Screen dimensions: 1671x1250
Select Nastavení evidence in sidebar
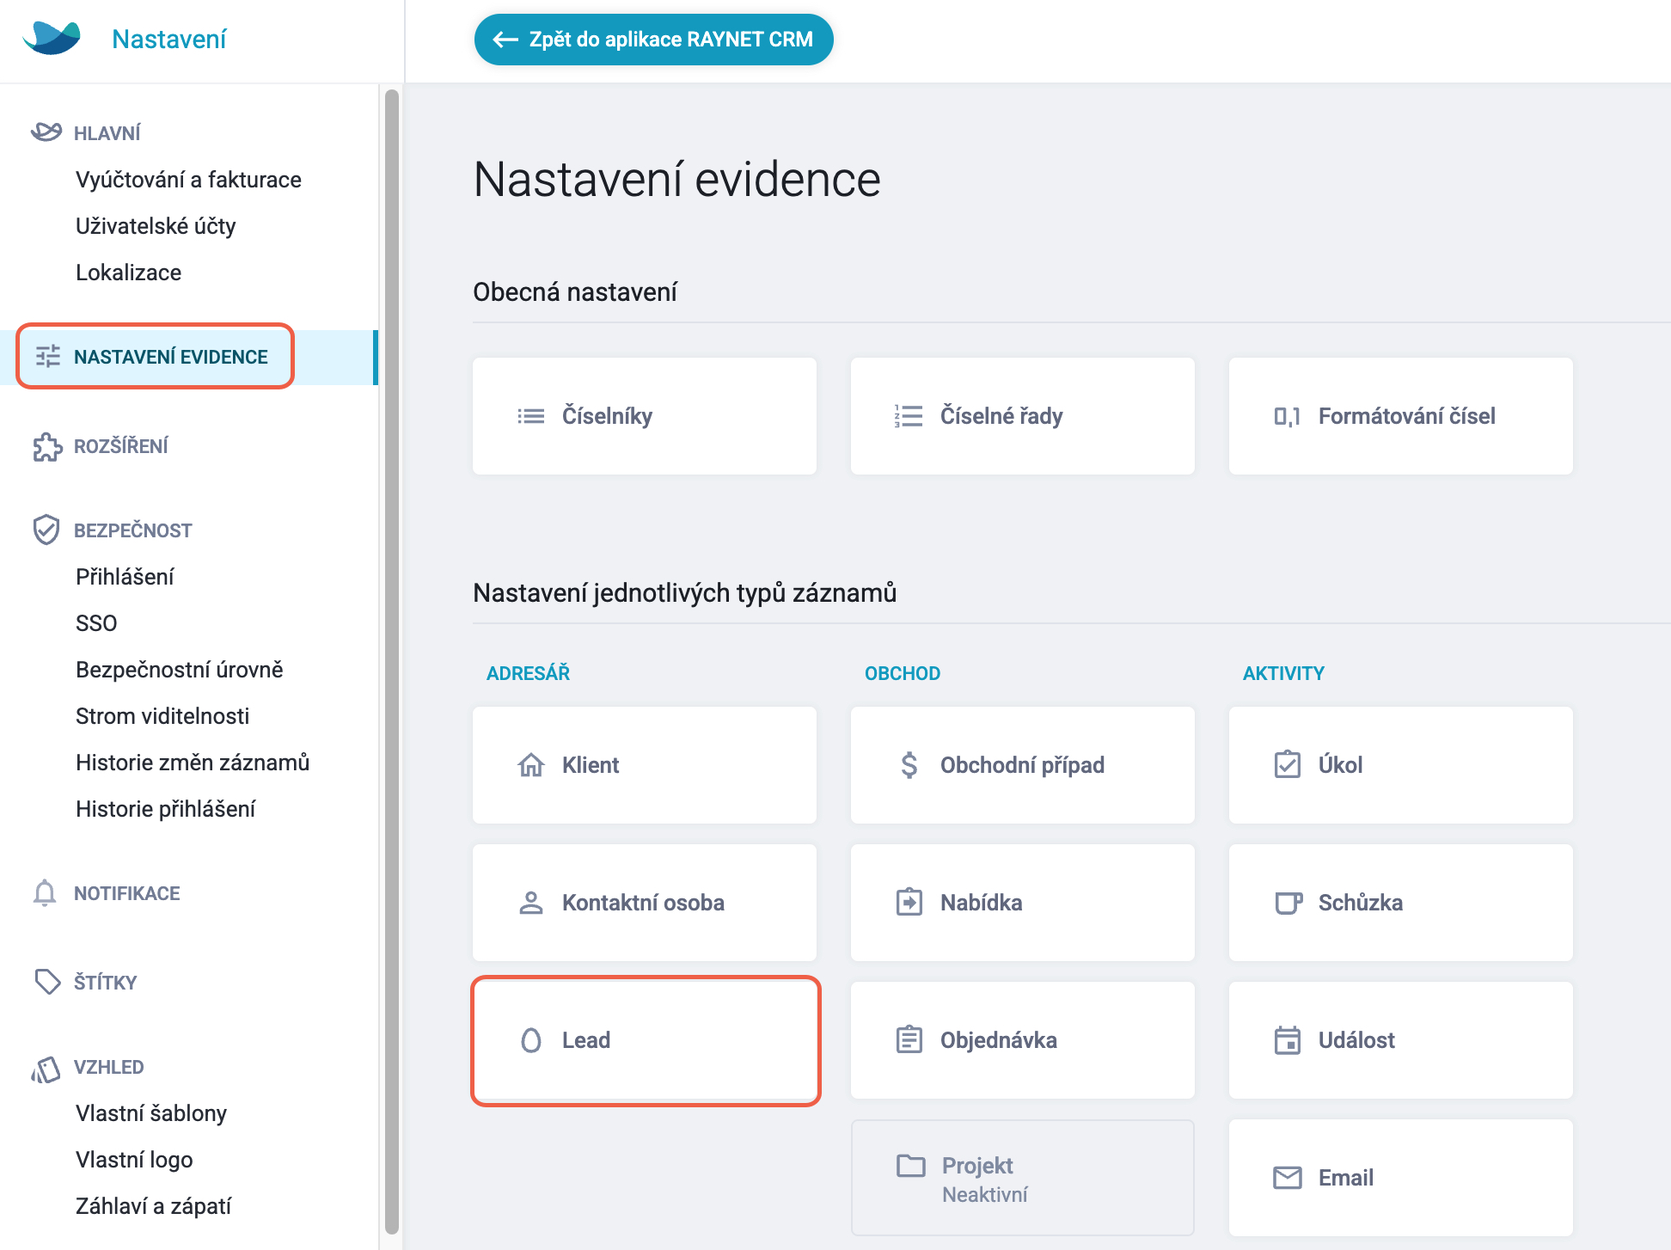pyautogui.click(x=155, y=357)
